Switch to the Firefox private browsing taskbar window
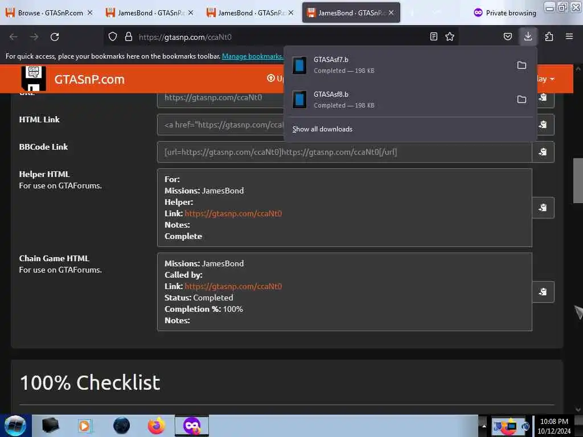The height and width of the screenshot is (437, 583). (x=192, y=426)
